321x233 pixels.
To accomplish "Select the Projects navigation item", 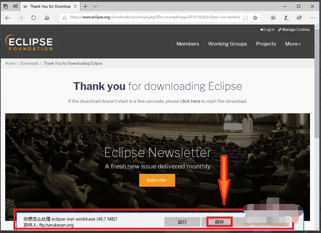I will click(x=266, y=44).
